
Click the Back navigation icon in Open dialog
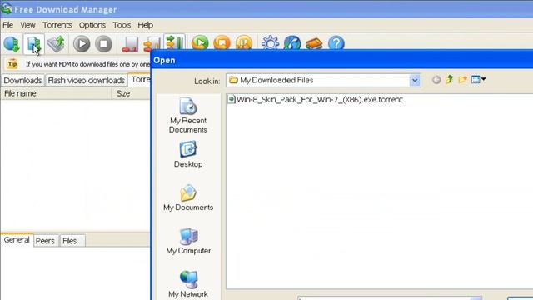(x=436, y=80)
